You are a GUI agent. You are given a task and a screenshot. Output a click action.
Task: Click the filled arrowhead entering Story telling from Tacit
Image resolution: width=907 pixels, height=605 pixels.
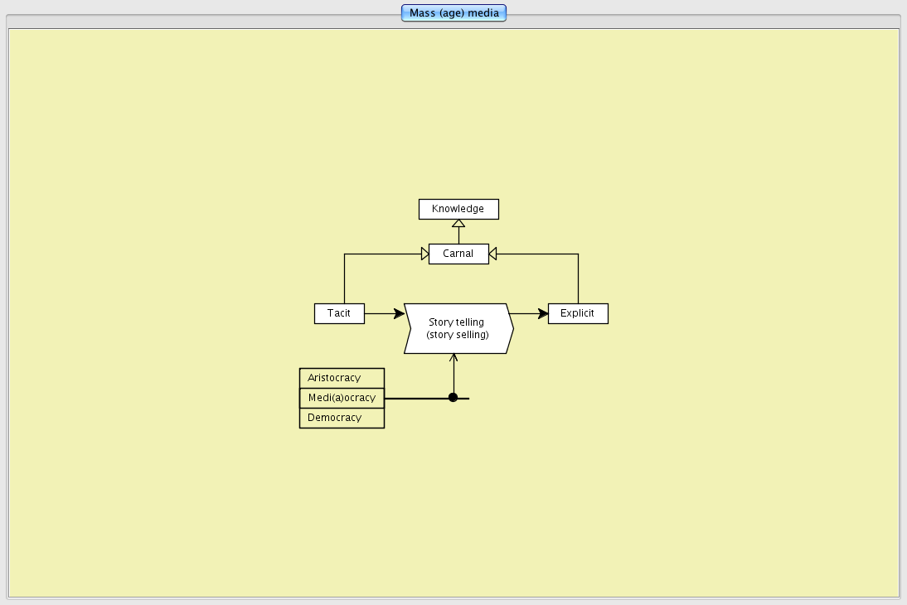399,313
